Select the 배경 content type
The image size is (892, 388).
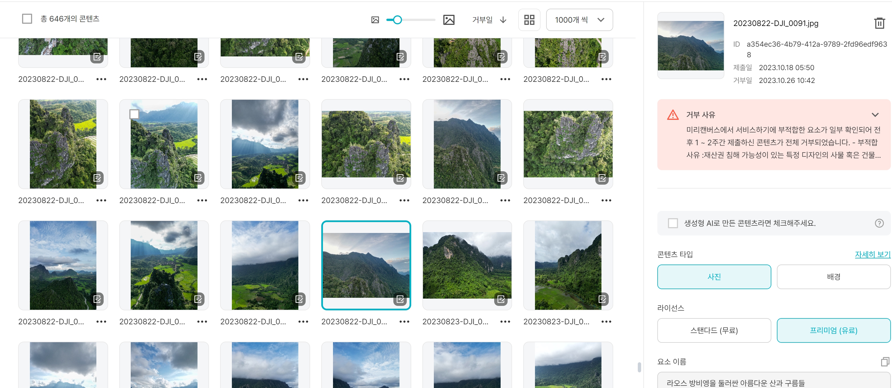coord(833,277)
